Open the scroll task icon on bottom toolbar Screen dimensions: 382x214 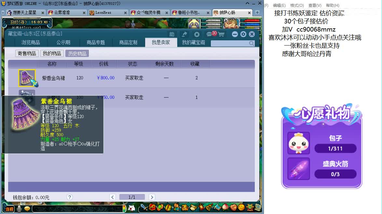tap(193, 207)
